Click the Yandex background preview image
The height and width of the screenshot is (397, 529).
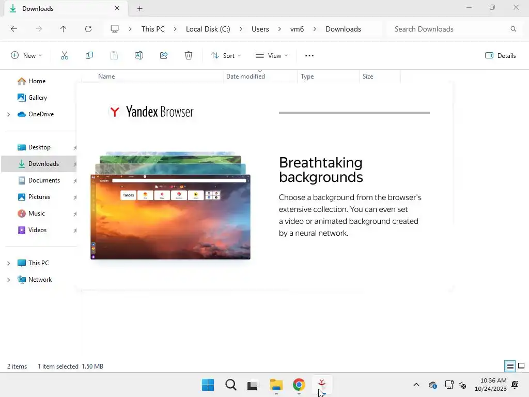tap(170, 206)
